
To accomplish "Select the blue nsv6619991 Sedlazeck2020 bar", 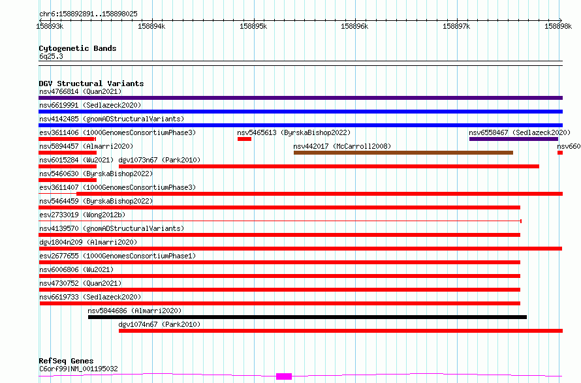I will coord(300,112).
